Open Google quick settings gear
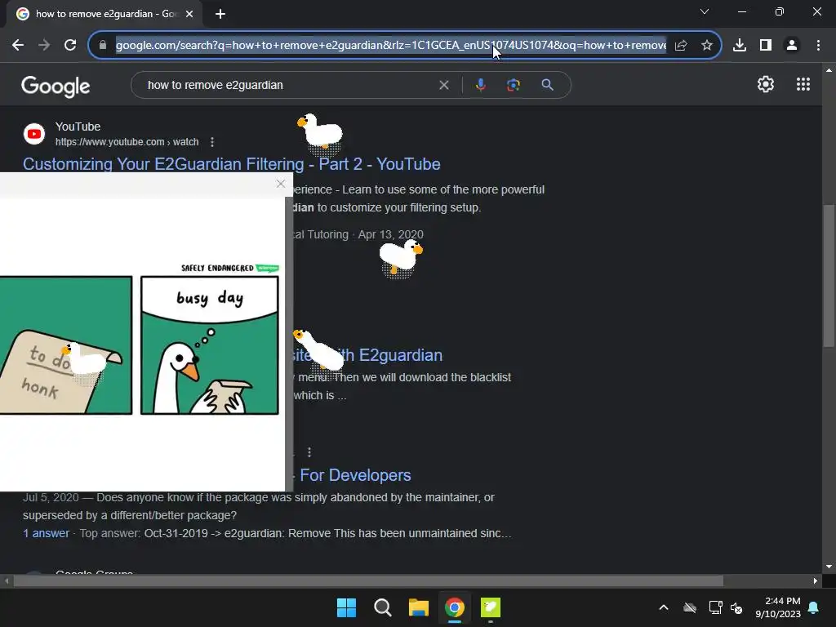 [766, 84]
